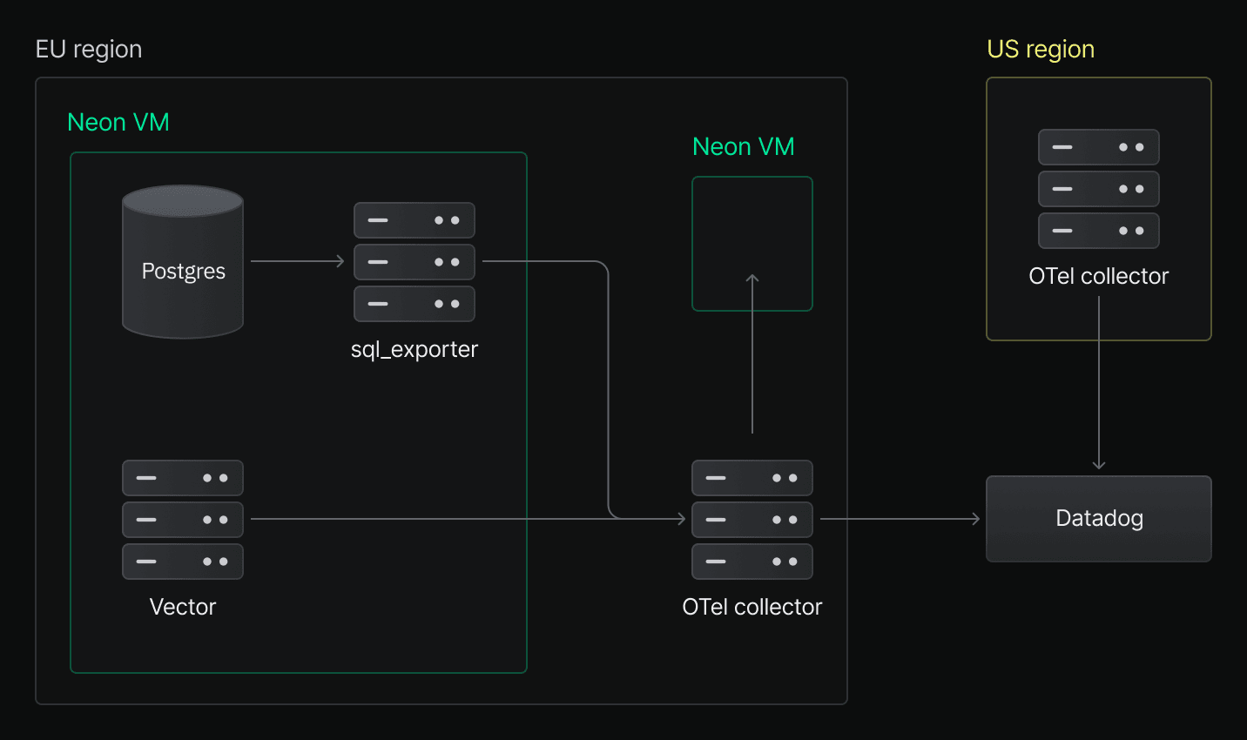Click the US region OTel collector server icon

[1098, 189]
